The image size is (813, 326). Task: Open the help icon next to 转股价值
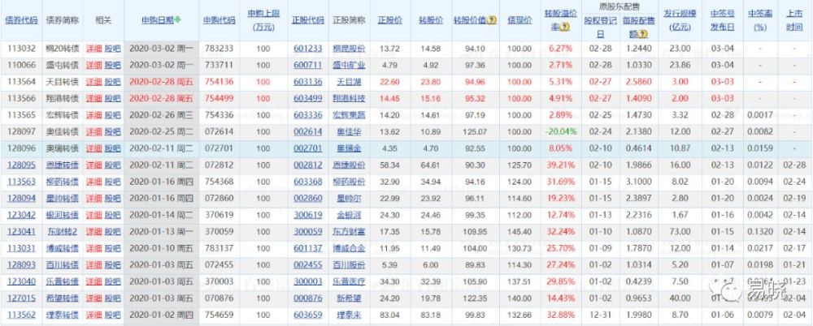click(493, 21)
